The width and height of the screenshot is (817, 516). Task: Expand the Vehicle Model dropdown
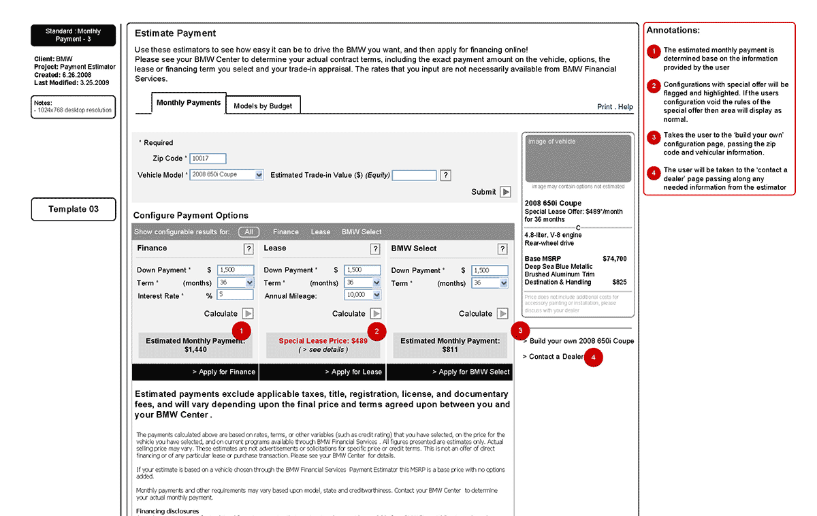[x=259, y=175]
